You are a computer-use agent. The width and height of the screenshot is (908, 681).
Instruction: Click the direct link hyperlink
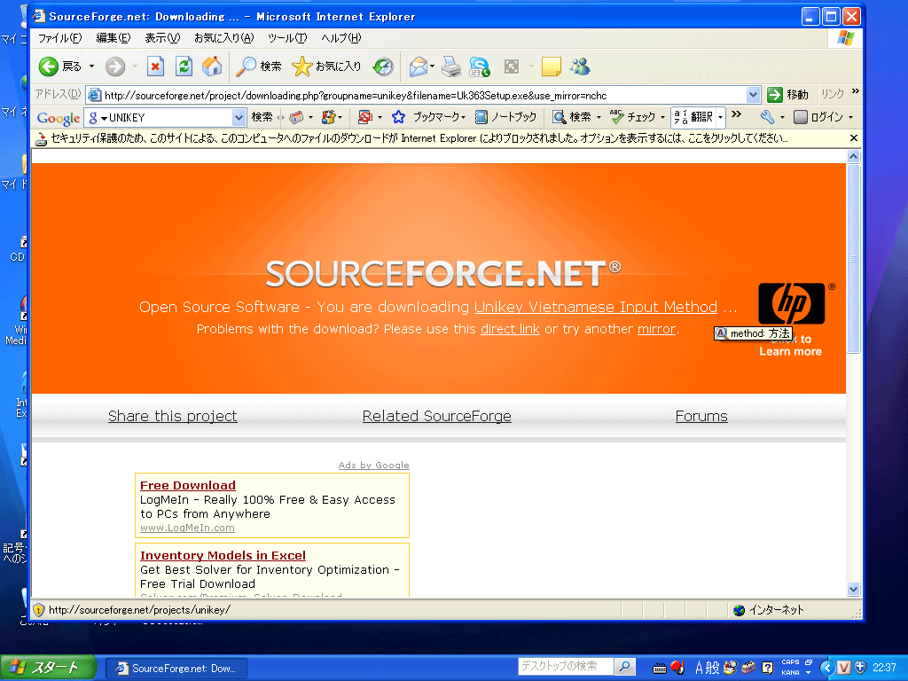click(x=510, y=329)
